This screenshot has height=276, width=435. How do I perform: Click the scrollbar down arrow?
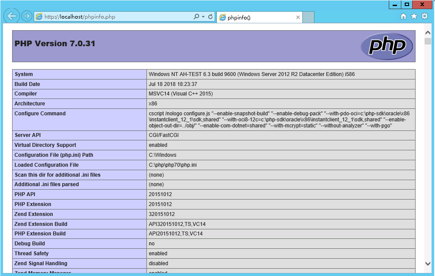[x=428, y=263]
